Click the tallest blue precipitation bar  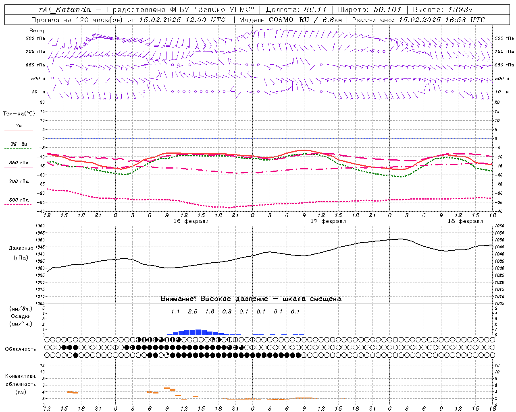198,332
